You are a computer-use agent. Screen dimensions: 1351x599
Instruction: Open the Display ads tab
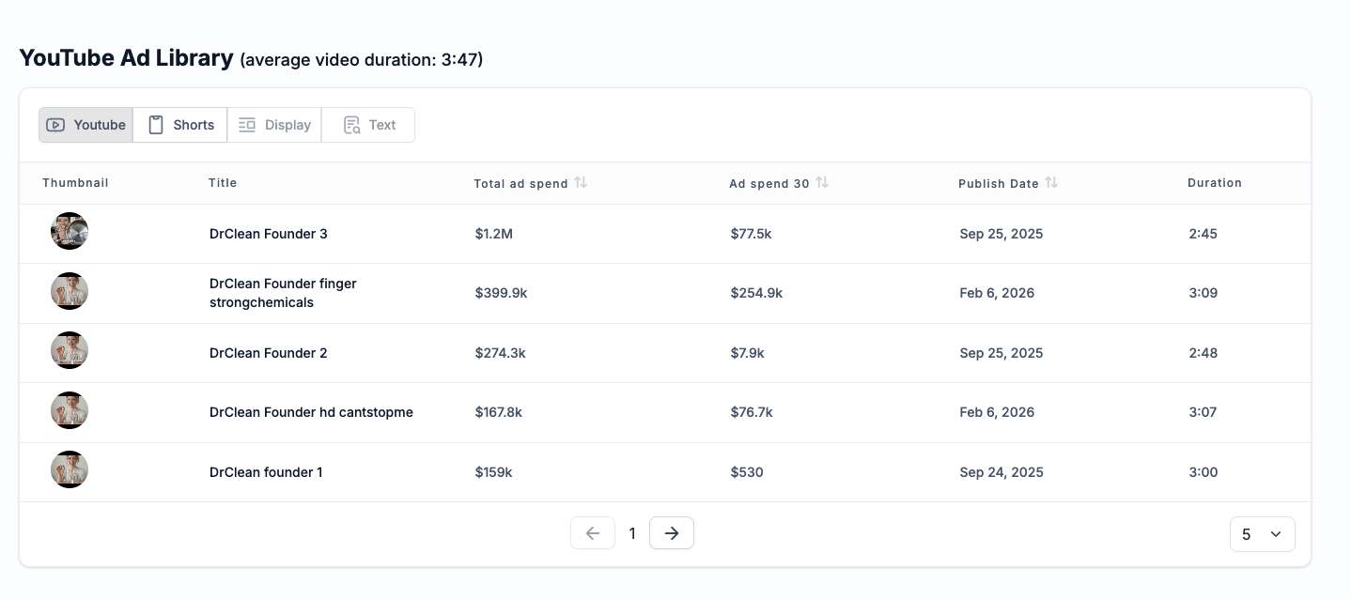pos(274,125)
